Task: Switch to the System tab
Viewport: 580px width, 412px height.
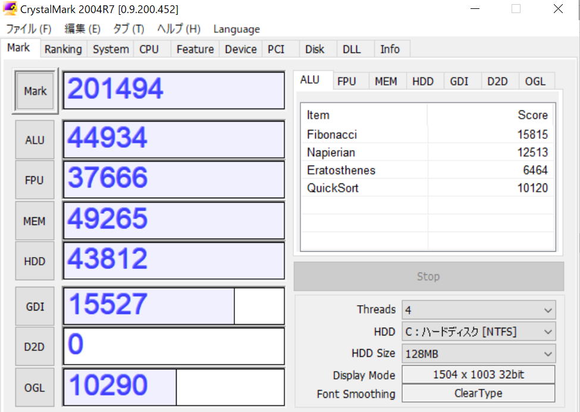Action: pos(111,49)
